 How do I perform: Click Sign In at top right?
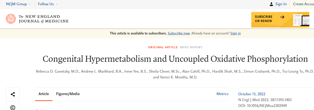(x=281, y=4)
